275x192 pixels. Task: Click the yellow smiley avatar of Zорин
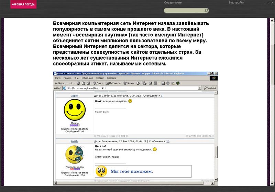[x=75, y=110]
